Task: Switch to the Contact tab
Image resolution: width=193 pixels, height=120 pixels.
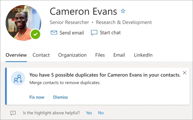Action: tap(41, 55)
